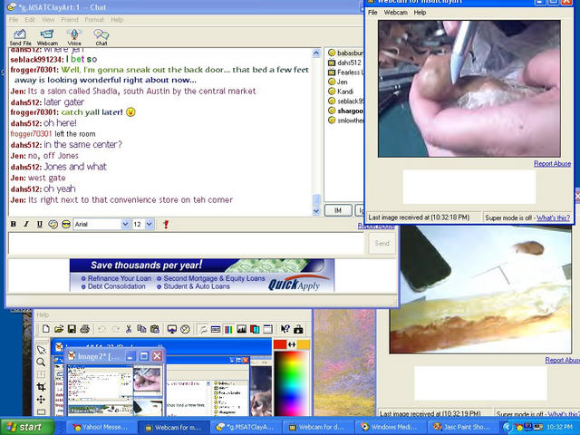Screen dimensions: 580x435
Task: Open the chat window Help menu
Action: [117, 20]
